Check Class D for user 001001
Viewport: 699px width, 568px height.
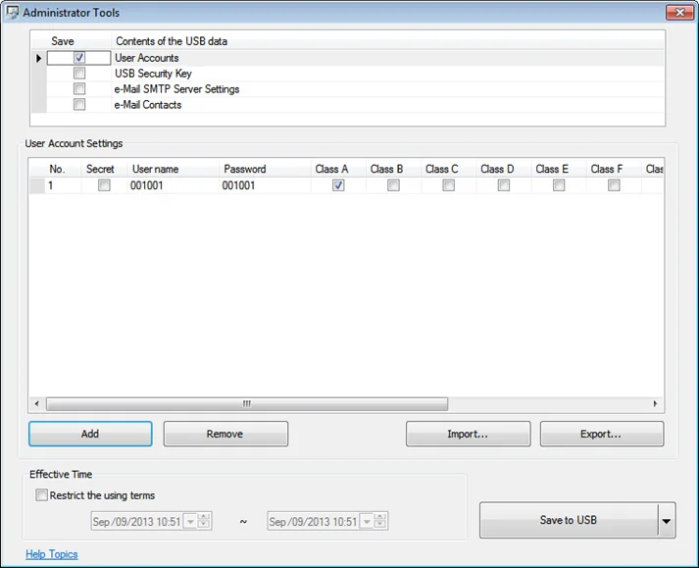504,185
